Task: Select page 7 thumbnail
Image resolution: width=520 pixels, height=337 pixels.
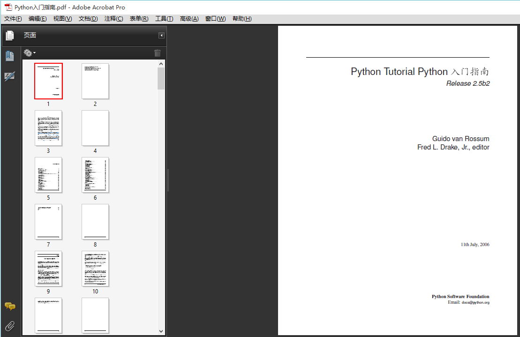Action: pyautogui.click(x=48, y=222)
